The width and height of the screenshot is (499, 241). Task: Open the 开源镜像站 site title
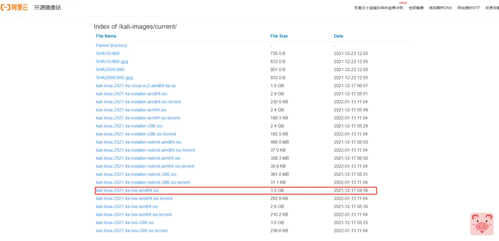48,8
